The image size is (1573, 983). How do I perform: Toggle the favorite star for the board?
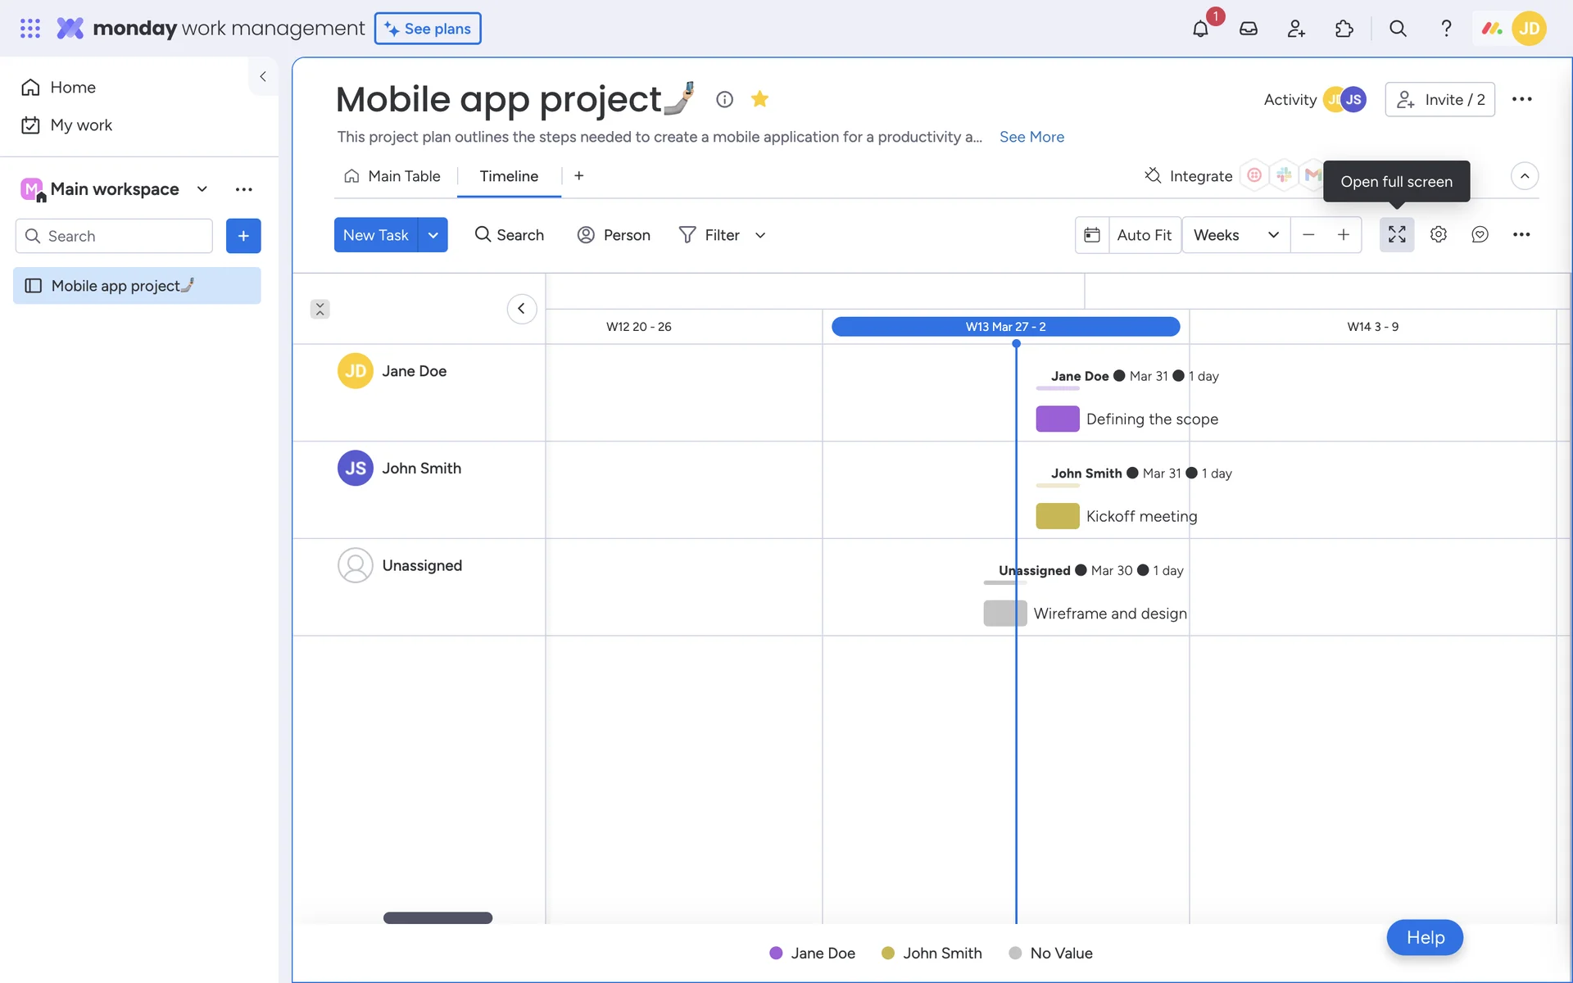759,99
